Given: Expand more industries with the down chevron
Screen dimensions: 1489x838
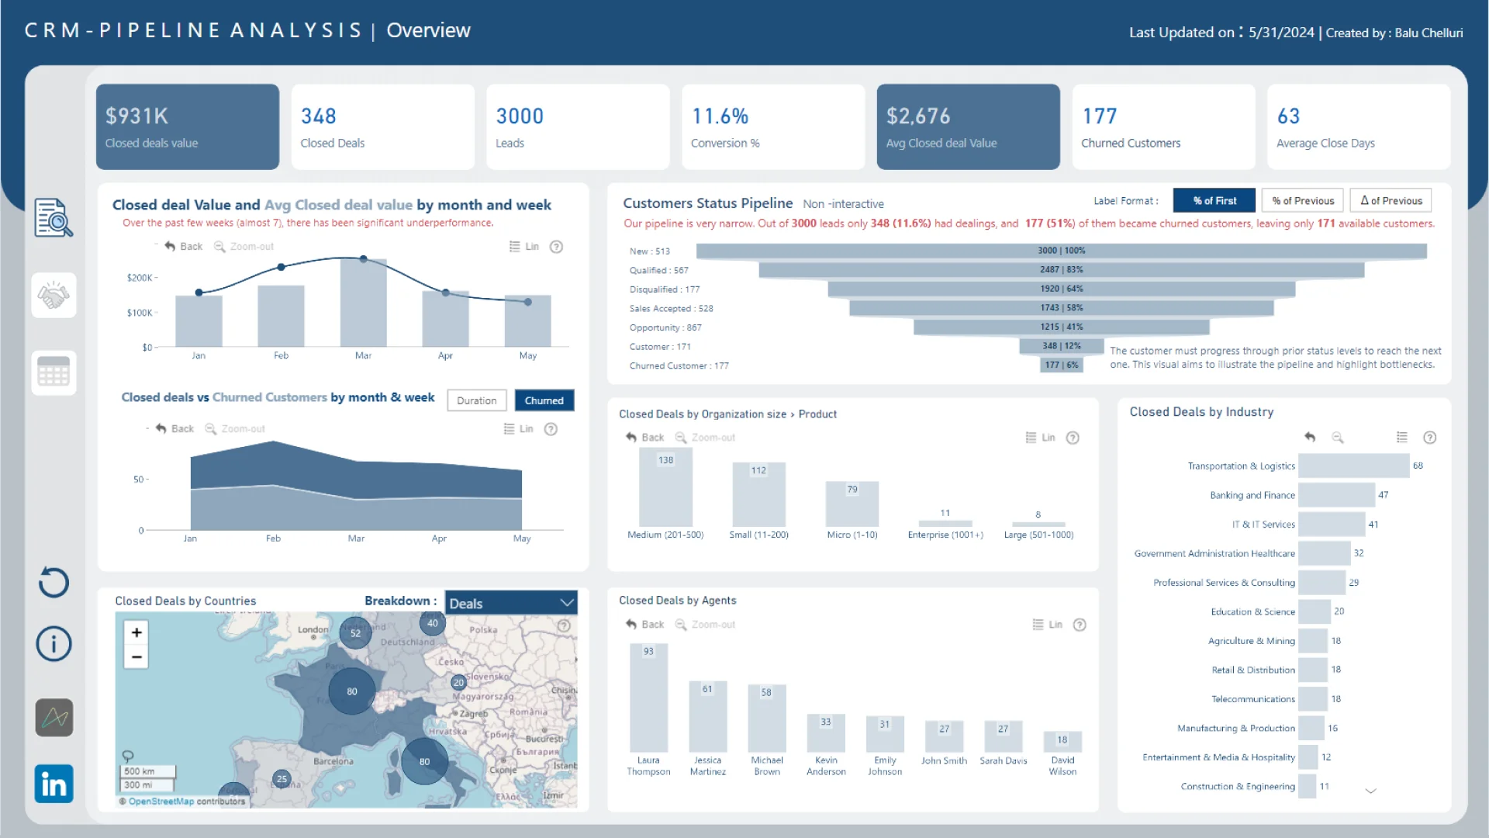Looking at the screenshot, I should click(1370, 791).
